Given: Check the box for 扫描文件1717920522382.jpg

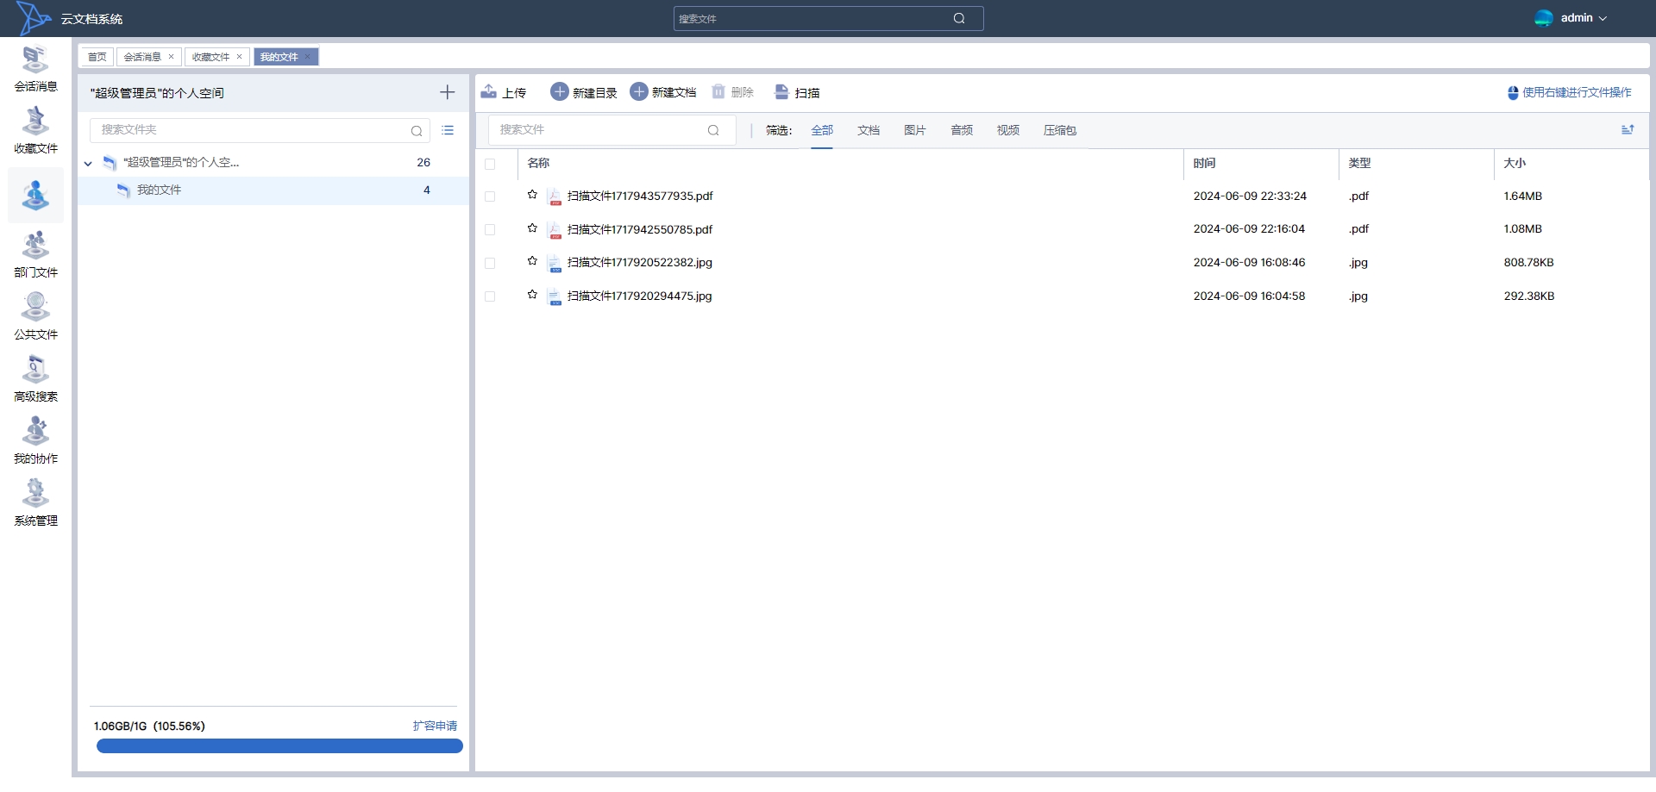Looking at the screenshot, I should coord(490,263).
